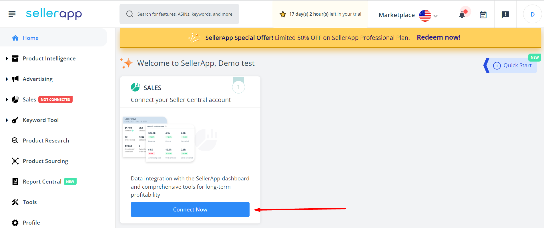
Task: Expand the Product Intelligence section
Action: pyautogui.click(x=7, y=58)
